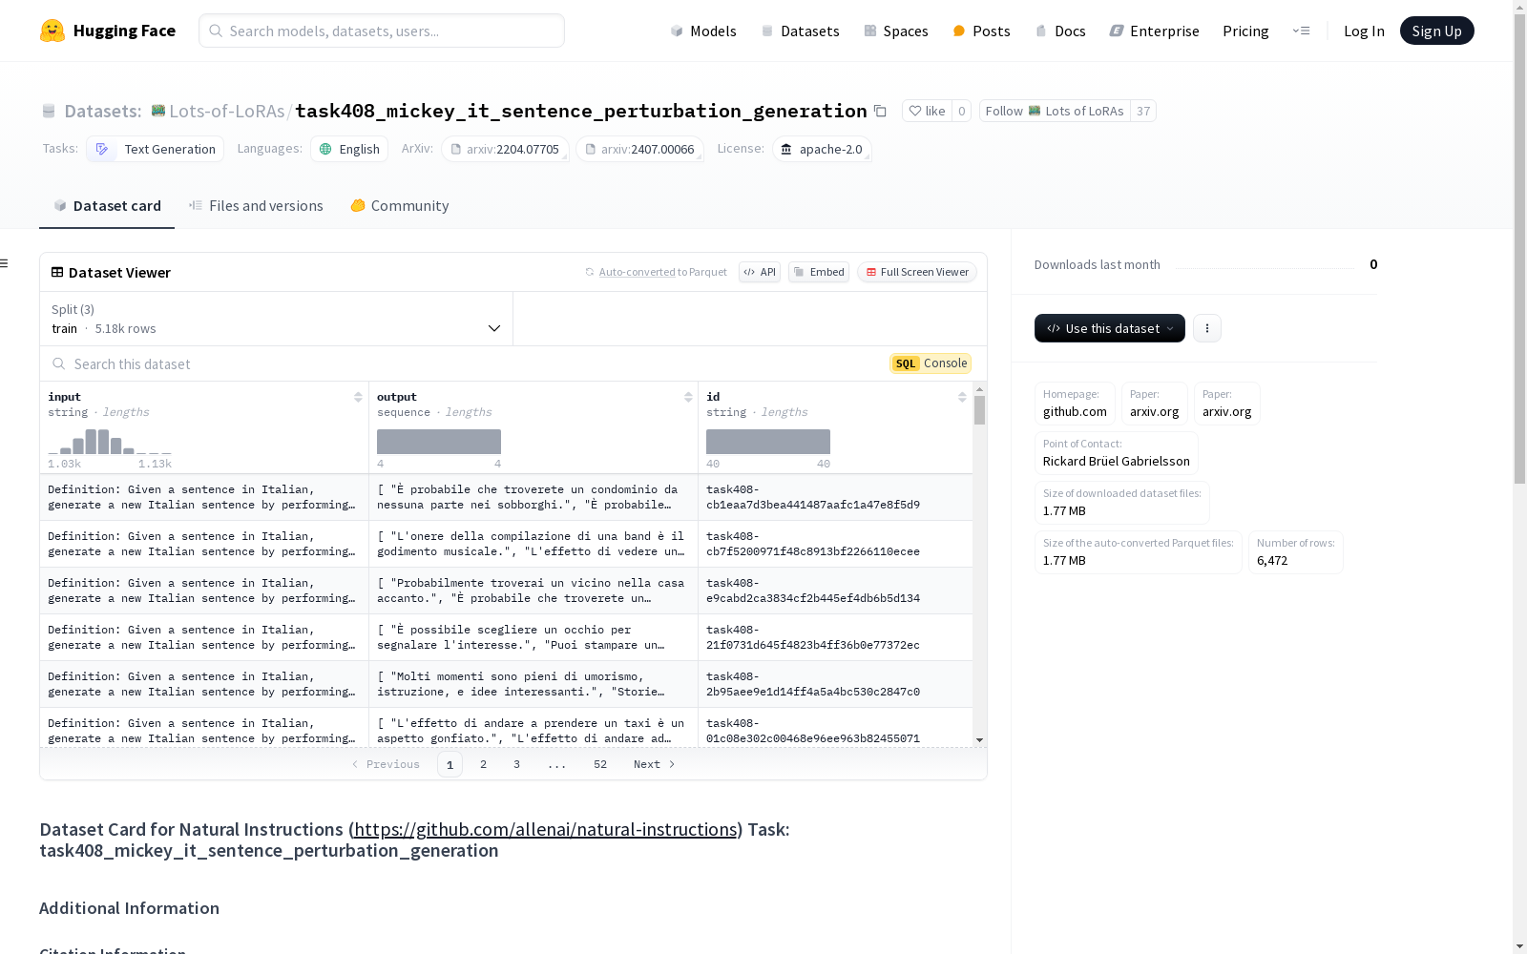
Task: Open the Use this dataset dropdown
Action: [1110, 328]
